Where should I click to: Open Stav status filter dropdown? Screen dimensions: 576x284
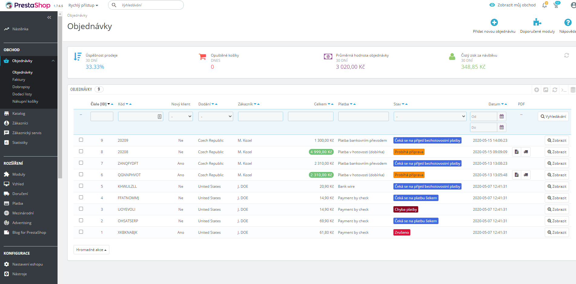[x=430, y=117]
